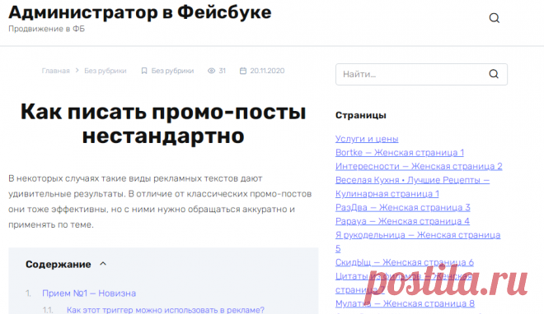The image size is (544, 314).
Task: Open РазДва — Женская страница 3 link
Action: pyautogui.click(x=403, y=207)
